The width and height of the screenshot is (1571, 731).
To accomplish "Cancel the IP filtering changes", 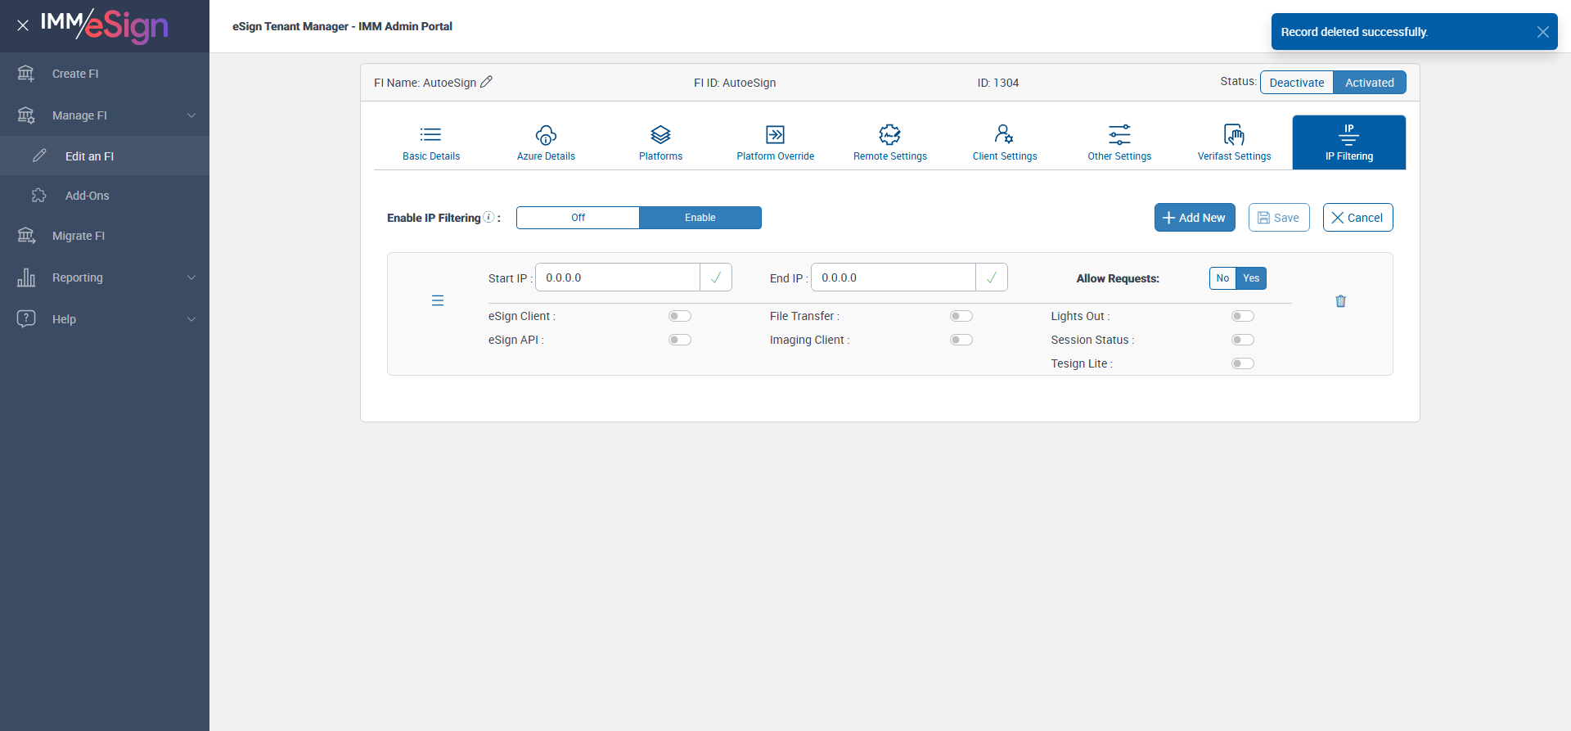I will click(1358, 218).
